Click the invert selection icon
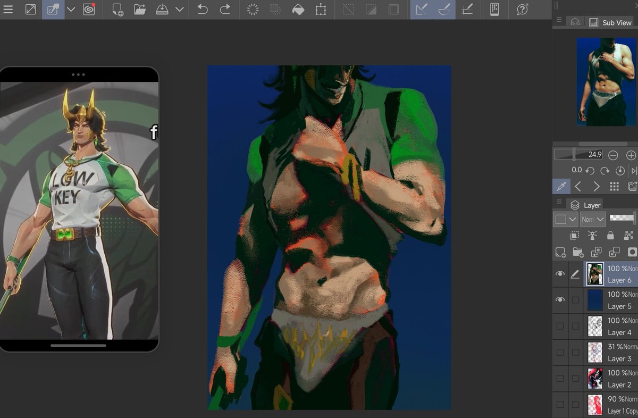Image resolution: width=638 pixels, height=418 pixels. (x=371, y=9)
